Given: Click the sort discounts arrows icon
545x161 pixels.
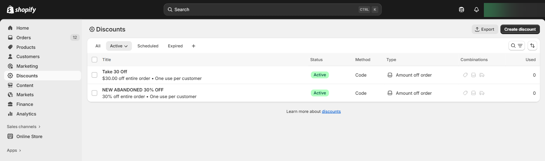Looking at the screenshot, I should 532,46.
